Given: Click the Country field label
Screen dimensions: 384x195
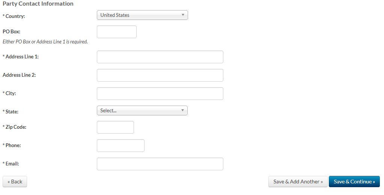Looking at the screenshot, I should (x=14, y=16).
